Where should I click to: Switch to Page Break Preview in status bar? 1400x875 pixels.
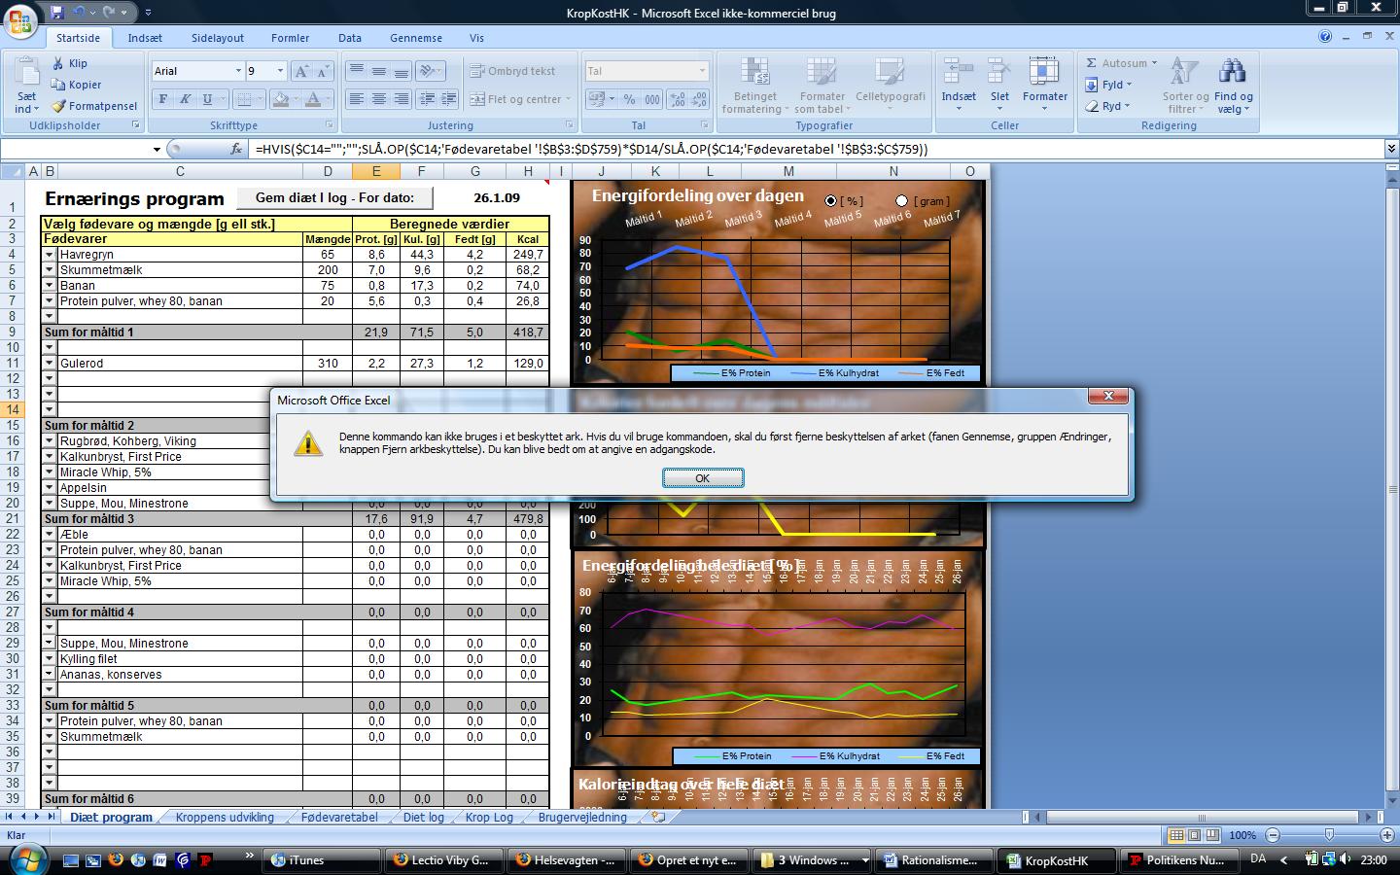click(1212, 835)
